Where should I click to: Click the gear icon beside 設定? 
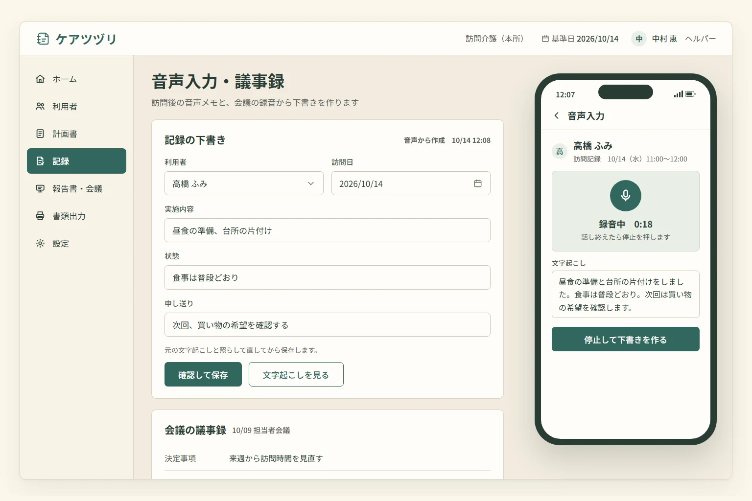click(x=40, y=243)
